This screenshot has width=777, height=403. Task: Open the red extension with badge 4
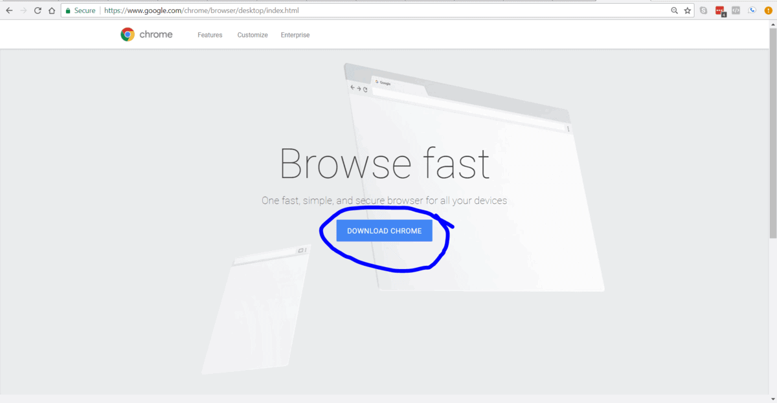point(720,11)
